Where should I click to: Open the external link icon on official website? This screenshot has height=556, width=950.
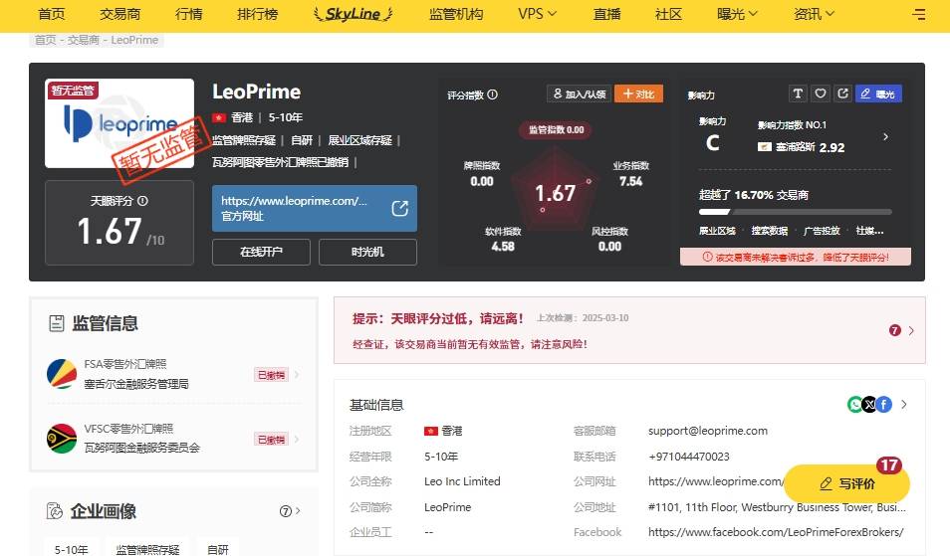click(x=400, y=209)
